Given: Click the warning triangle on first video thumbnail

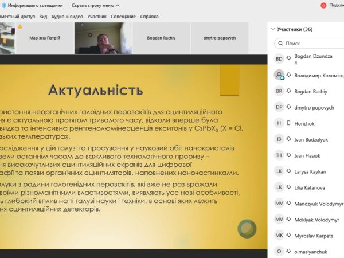Looking at the screenshot, I should coord(20,26).
